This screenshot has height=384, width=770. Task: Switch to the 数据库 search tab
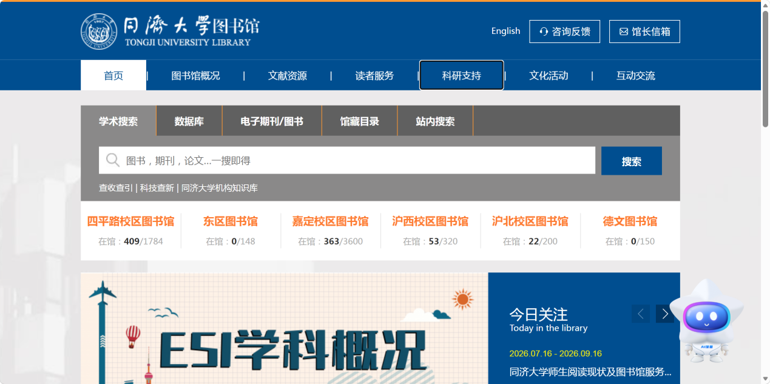(x=189, y=121)
